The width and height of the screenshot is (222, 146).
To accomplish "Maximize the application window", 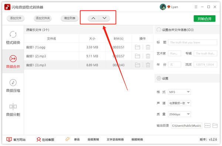I will point(209,7).
